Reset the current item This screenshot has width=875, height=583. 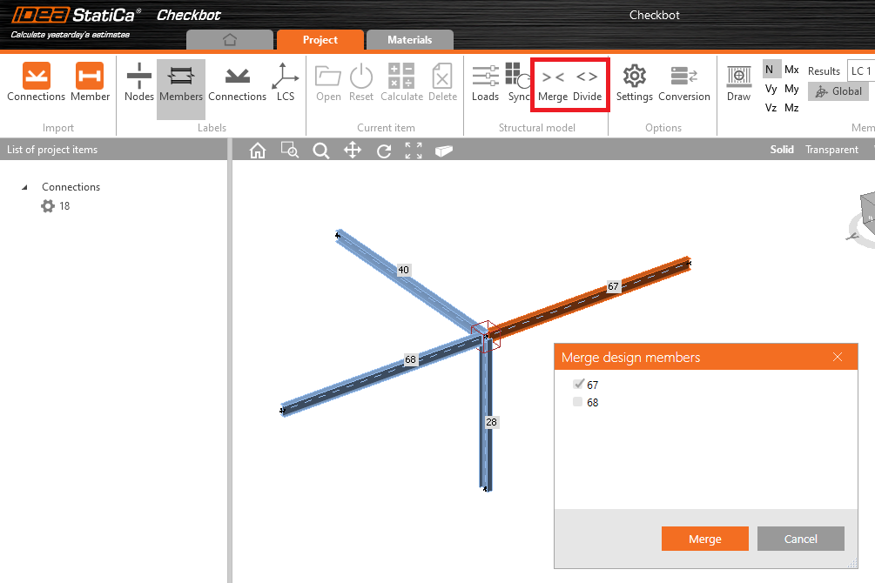(361, 82)
